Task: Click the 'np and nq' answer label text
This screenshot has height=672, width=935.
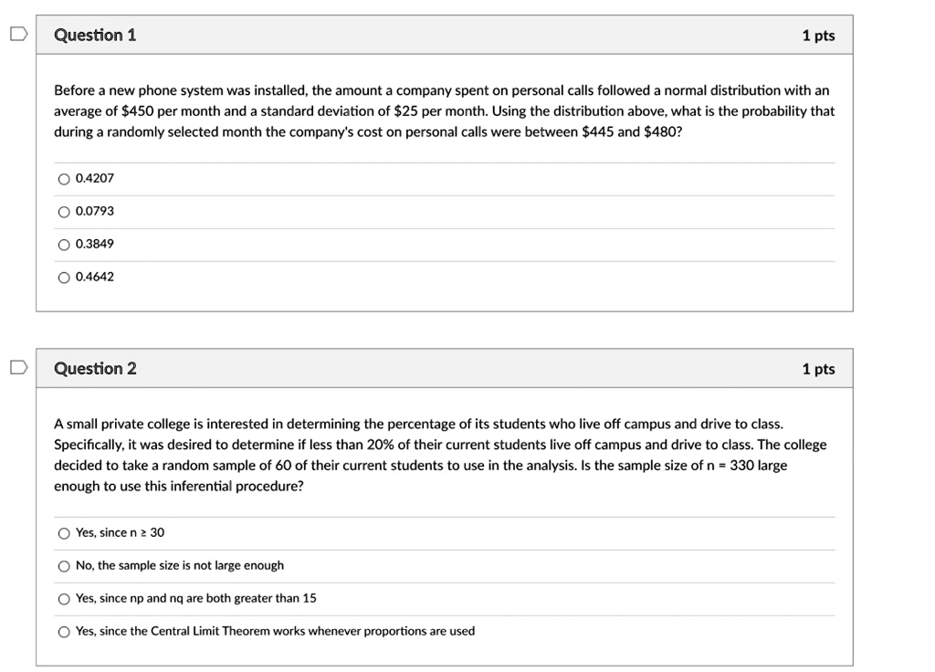Action: (196, 598)
